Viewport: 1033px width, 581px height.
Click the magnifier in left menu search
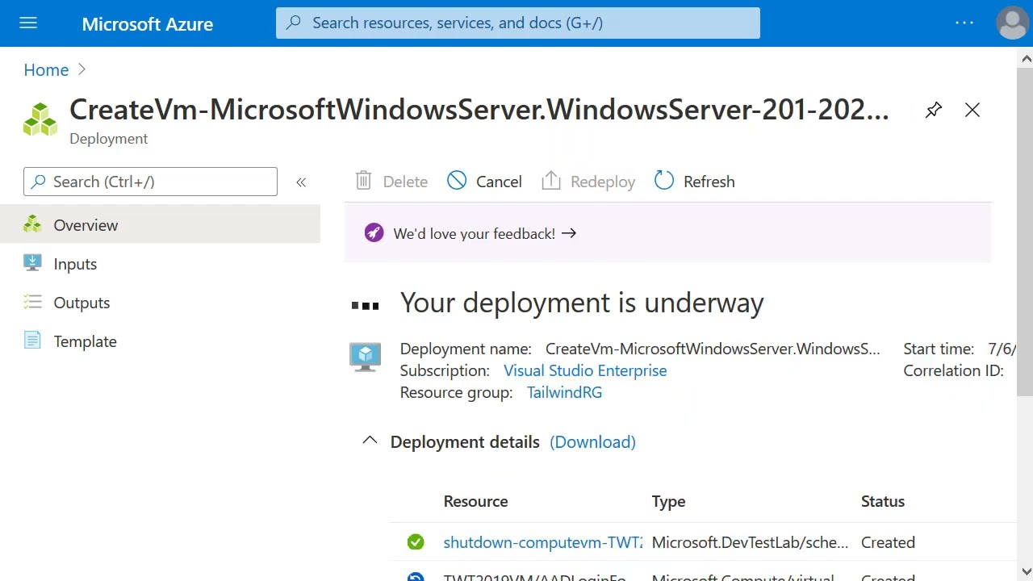[x=38, y=182]
